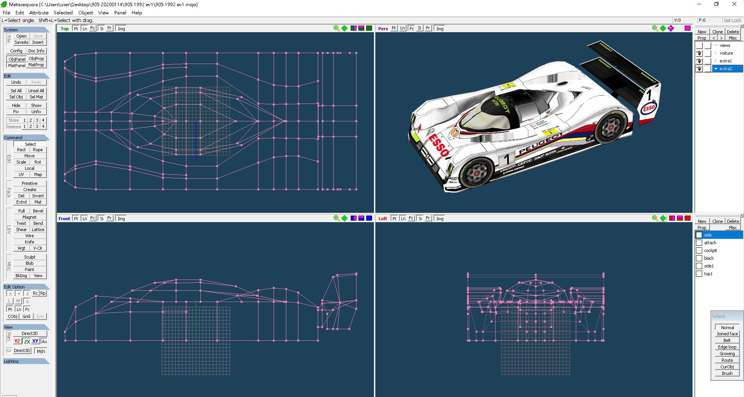Expand the Lighting panel header

pos(26,361)
